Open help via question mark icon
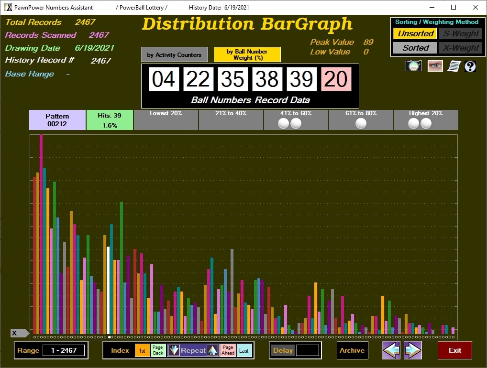 tap(470, 66)
